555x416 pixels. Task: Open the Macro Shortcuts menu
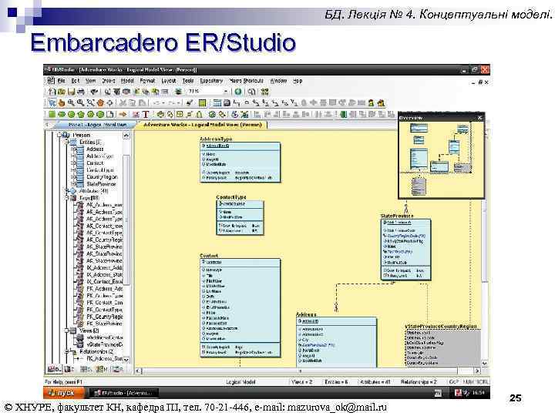coord(247,81)
